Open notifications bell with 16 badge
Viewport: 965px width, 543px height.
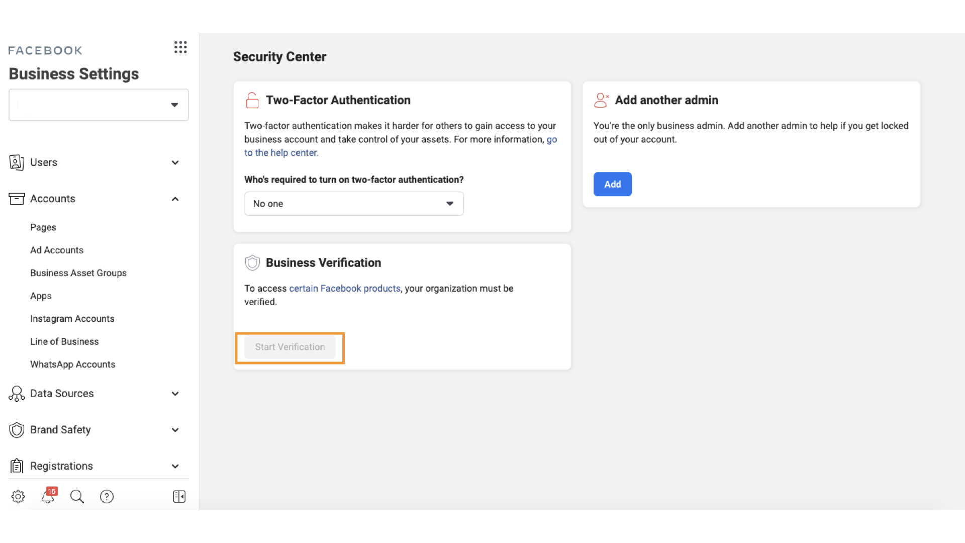click(x=48, y=496)
